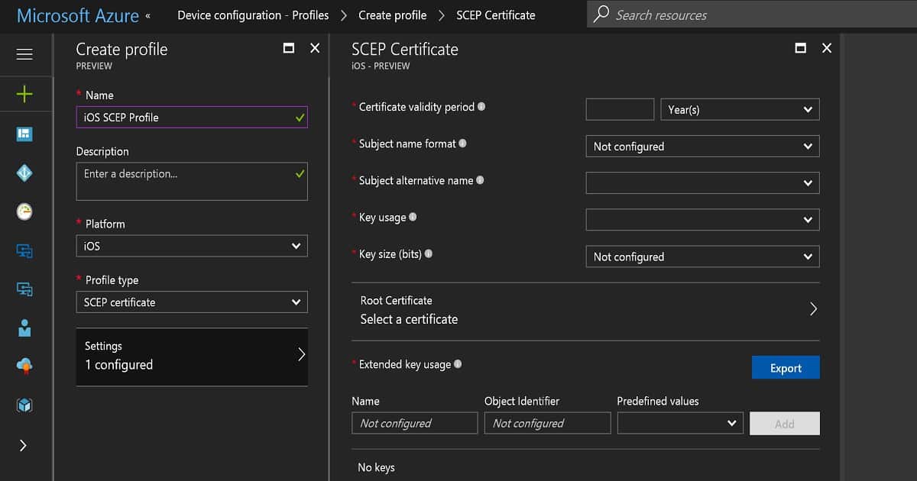Click the search magnifier icon
The image size is (917, 481).
click(602, 14)
